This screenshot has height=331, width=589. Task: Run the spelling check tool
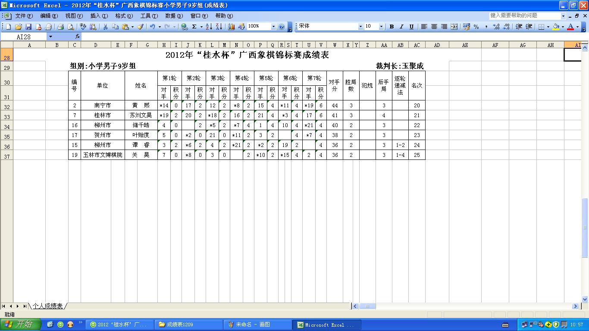83,27
